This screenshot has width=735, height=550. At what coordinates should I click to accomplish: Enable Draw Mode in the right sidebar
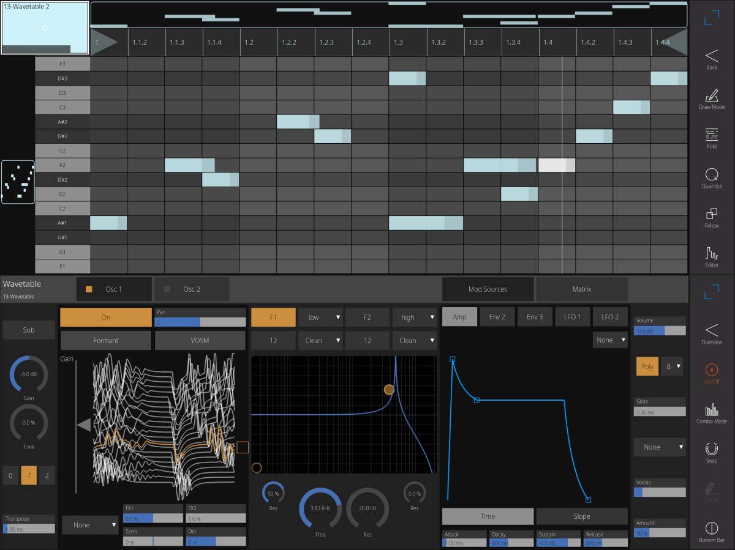pos(711,98)
